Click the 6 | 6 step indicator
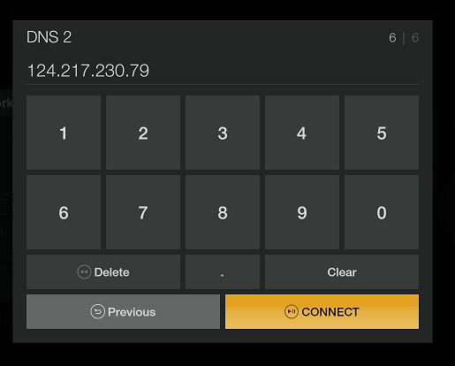The height and width of the screenshot is (366, 455). pyautogui.click(x=404, y=38)
